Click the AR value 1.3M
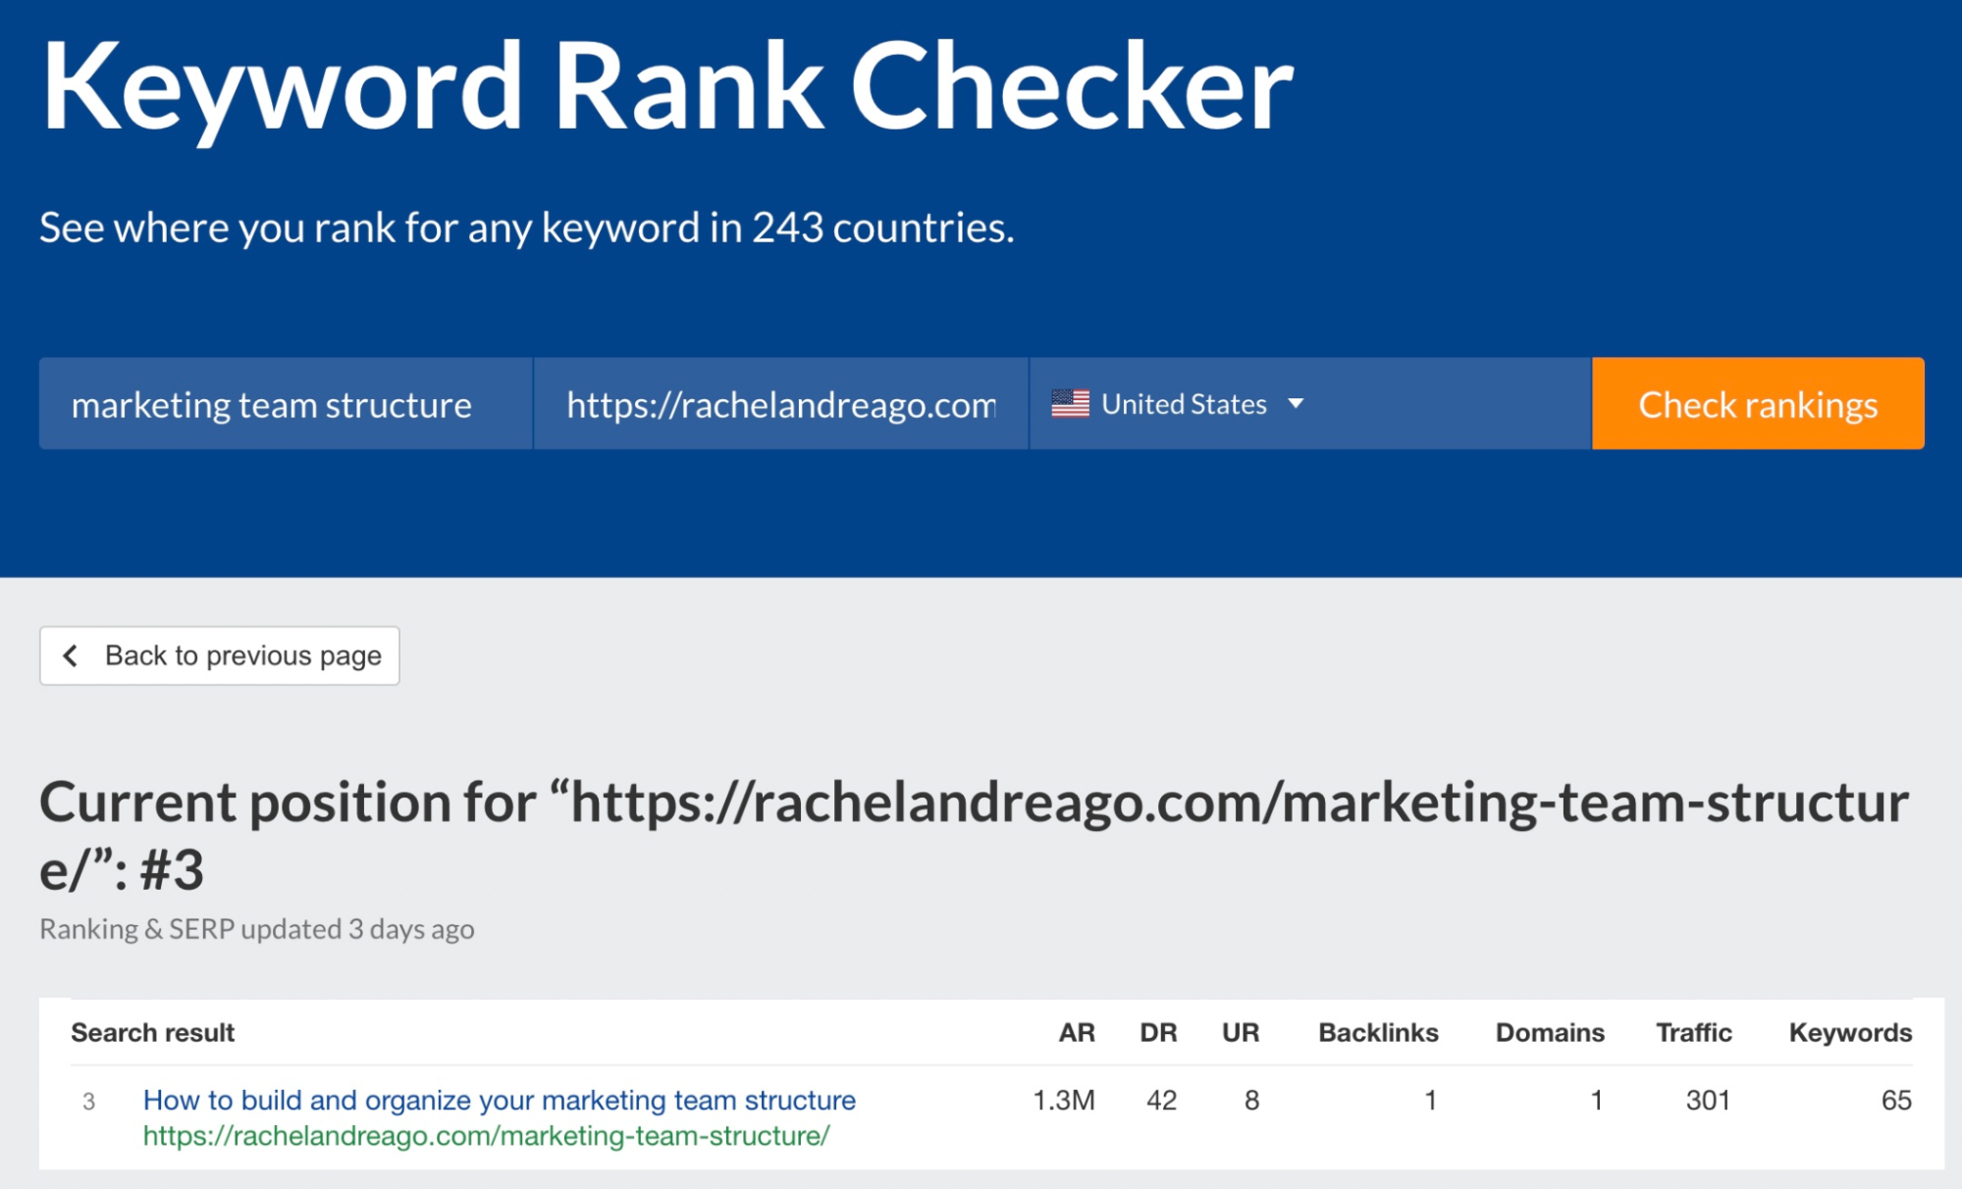 pyautogui.click(x=1064, y=1100)
